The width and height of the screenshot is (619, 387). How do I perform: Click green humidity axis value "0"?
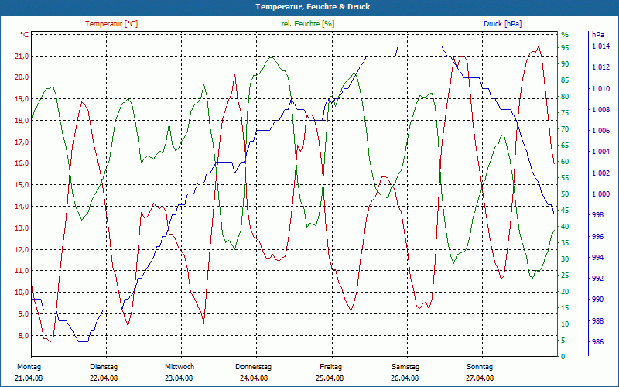coord(563,357)
